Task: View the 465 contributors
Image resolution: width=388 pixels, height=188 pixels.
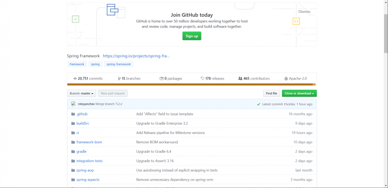Action: [254, 78]
